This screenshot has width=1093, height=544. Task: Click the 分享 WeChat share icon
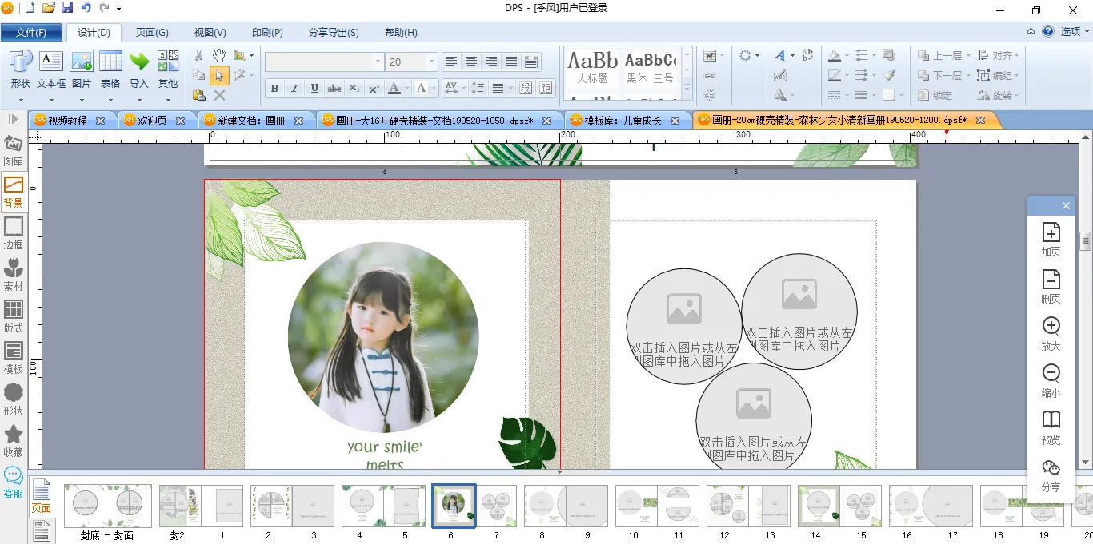coord(1051,475)
